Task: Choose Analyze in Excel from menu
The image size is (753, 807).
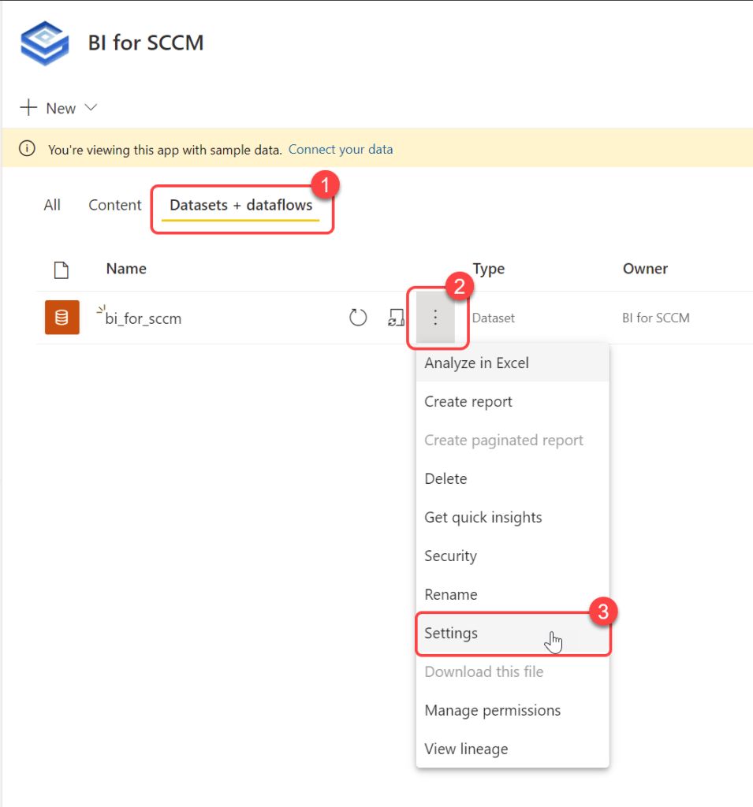Action: coord(476,363)
